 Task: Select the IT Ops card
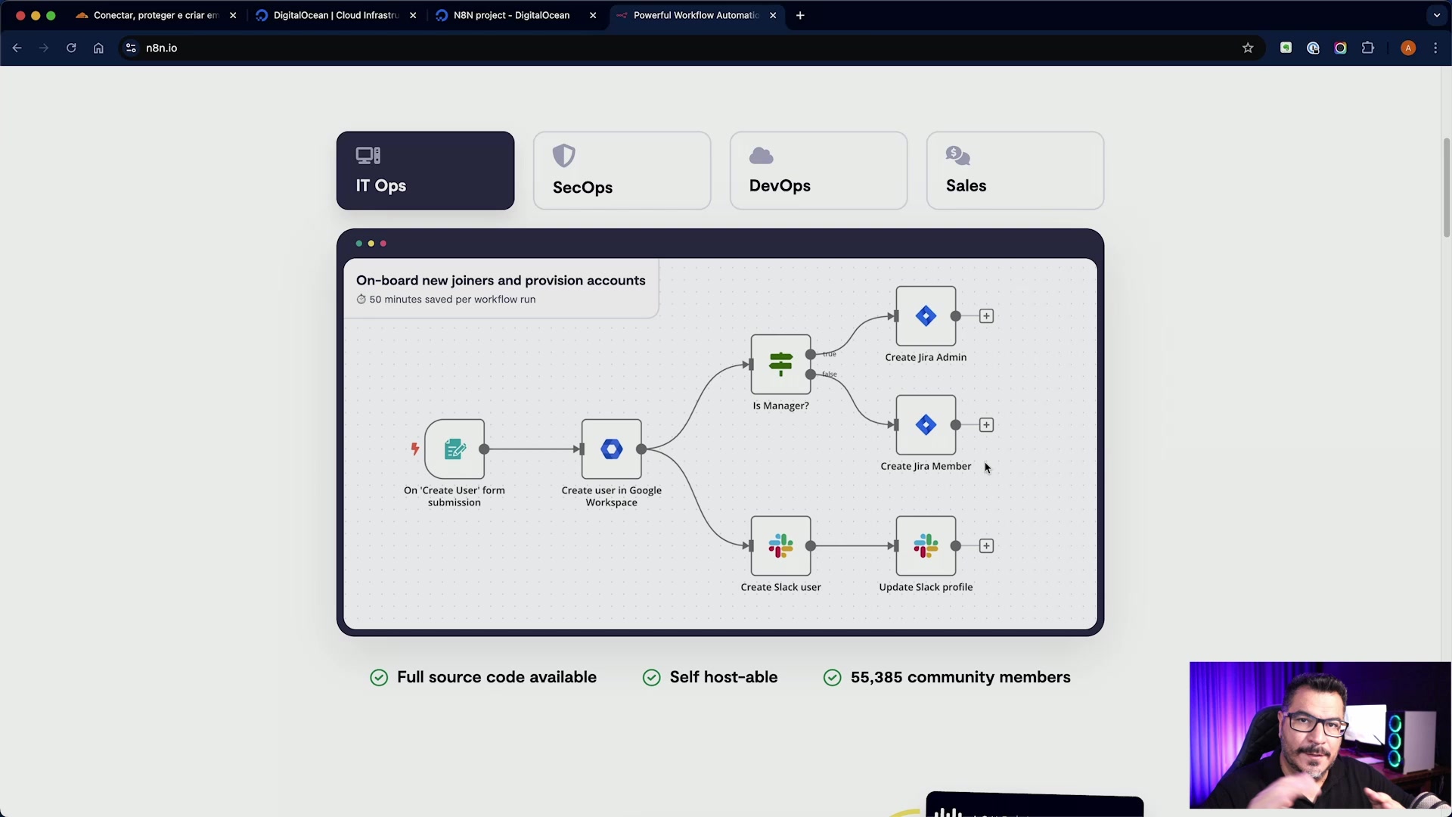(425, 171)
